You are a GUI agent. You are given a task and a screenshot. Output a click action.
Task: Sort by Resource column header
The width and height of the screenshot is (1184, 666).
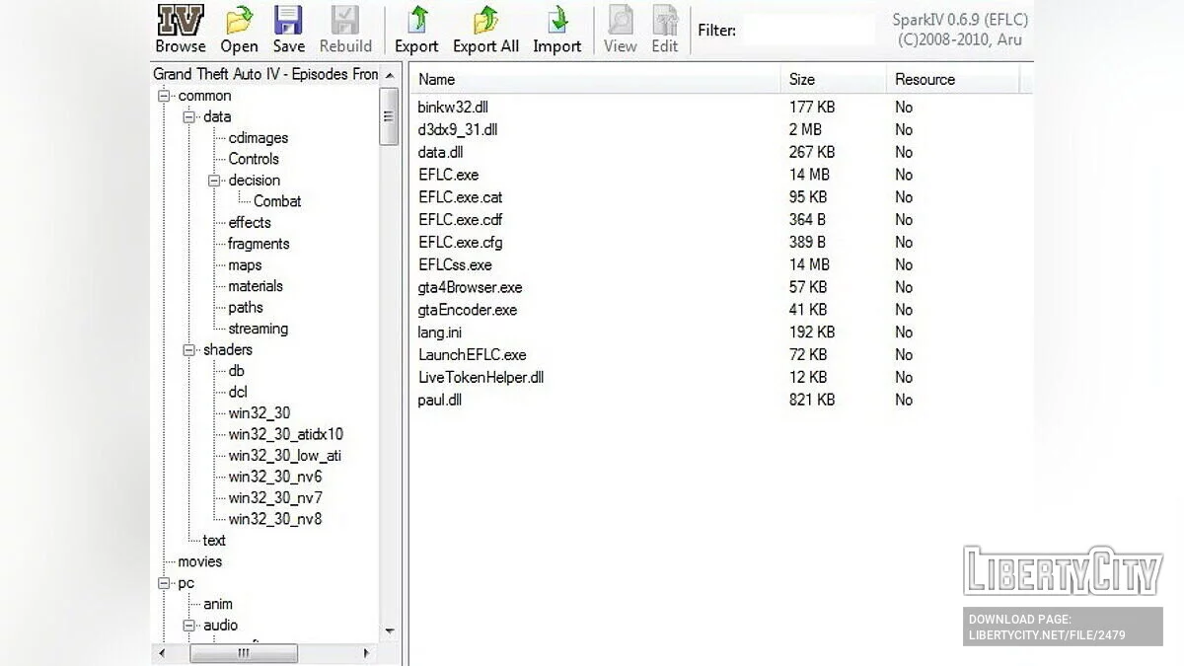[952, 80]
